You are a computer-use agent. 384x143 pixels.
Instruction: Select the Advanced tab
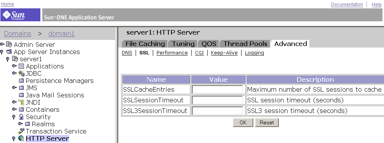click(290, 44)
